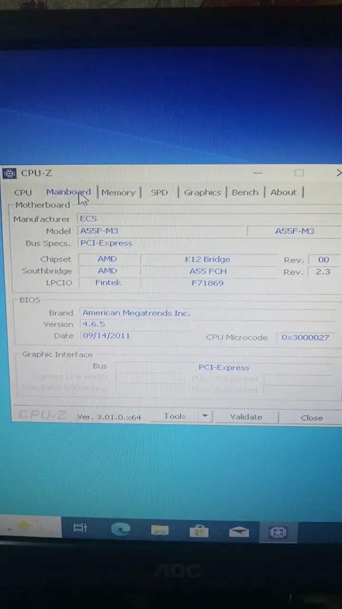Click the K12 Bridge chipset field
The width and height of the screenshot is (342, 609).
[x=208, y=260]
